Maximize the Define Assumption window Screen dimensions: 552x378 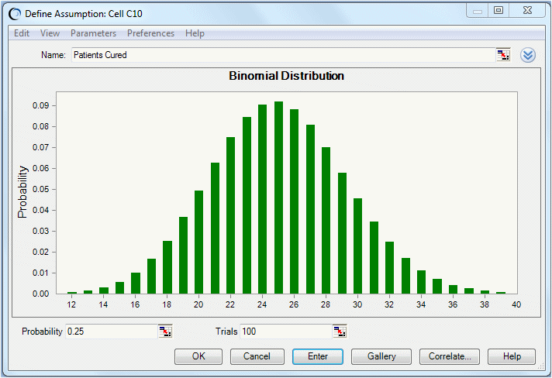[x=499, y=11]
